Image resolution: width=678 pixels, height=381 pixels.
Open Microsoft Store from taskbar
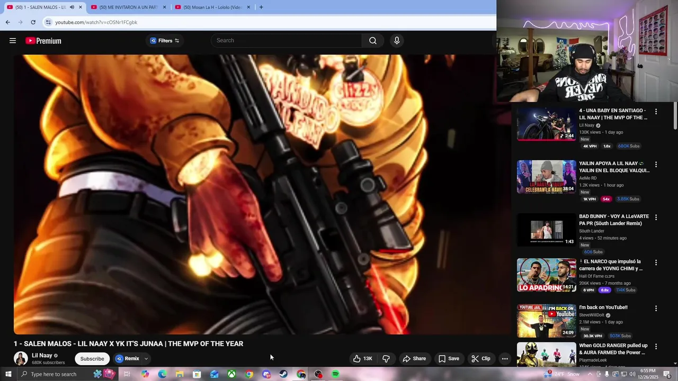(197, 374)
